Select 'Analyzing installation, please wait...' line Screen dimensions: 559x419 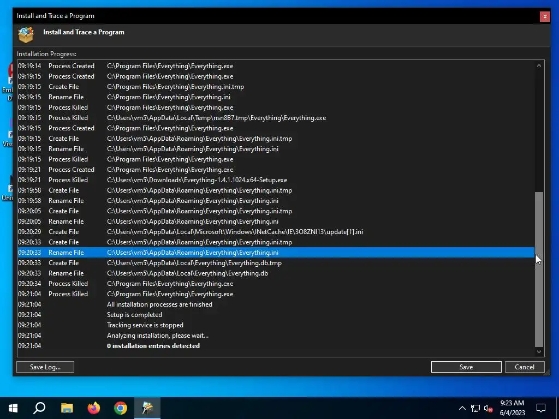[x=276, y=336]
